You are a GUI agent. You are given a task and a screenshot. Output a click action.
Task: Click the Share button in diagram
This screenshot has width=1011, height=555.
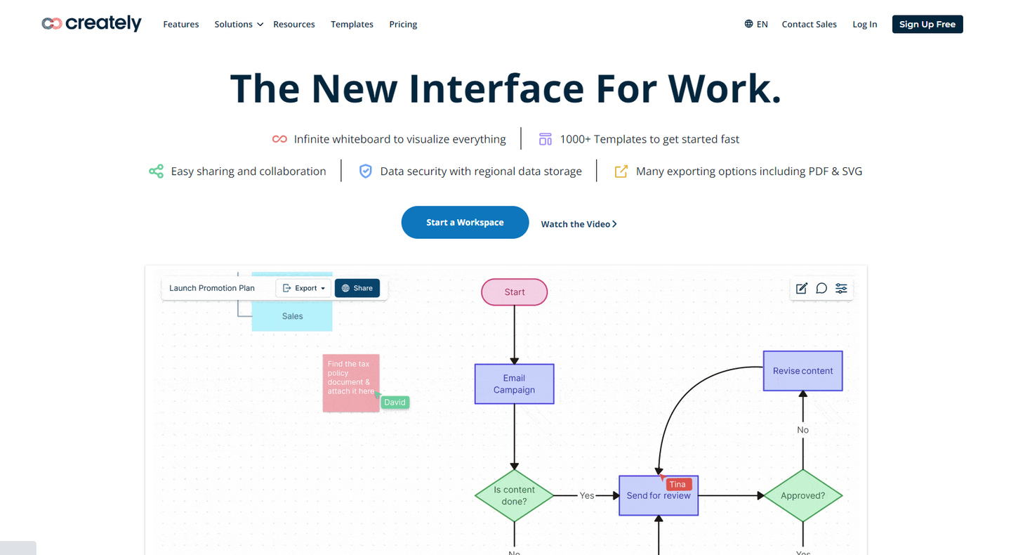pos(357,288)
